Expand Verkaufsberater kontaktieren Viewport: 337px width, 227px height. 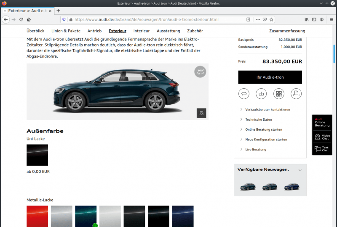coord(265,109)
